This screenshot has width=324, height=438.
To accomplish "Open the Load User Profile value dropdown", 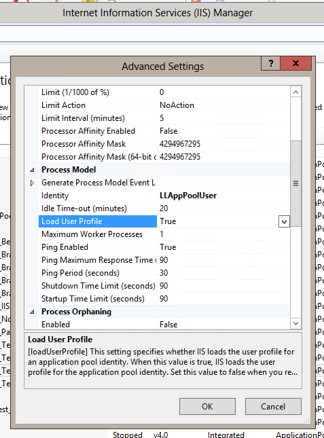I will (x=284, y=222).
